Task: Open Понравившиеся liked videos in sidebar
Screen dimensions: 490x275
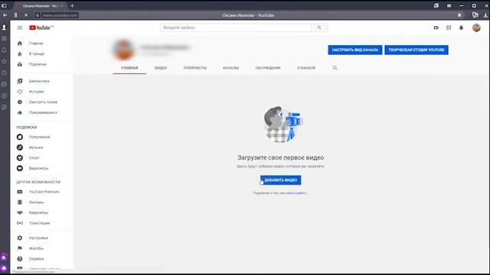Action: pos(42,112)
